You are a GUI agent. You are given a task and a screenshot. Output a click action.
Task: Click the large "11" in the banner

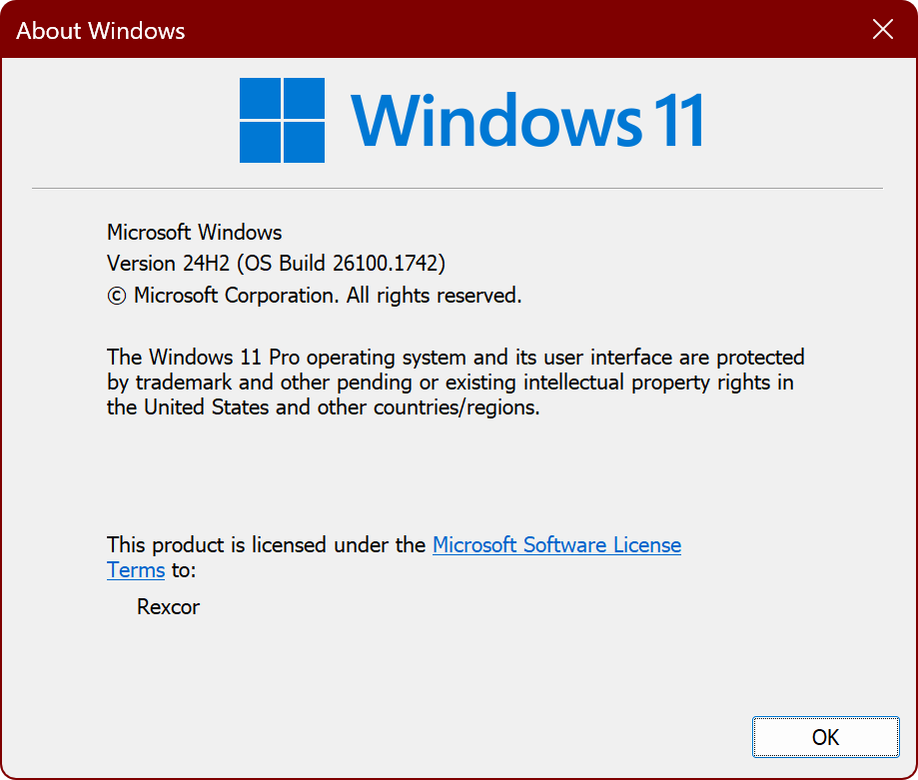click(678, 120)
